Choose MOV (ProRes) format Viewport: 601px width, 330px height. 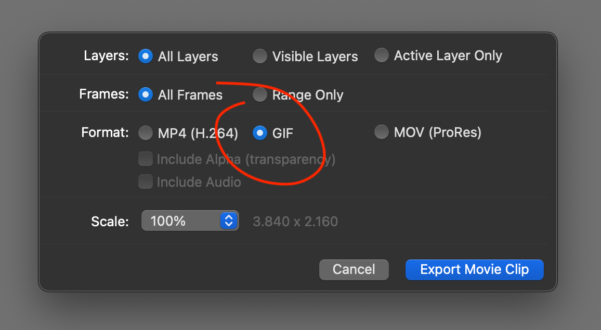point(382,132)
